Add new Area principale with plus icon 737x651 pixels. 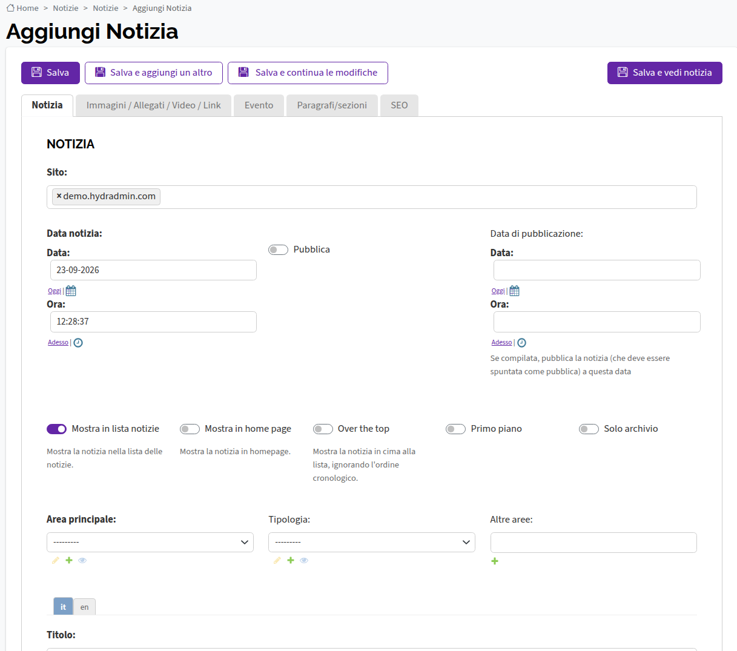(69, 560)
